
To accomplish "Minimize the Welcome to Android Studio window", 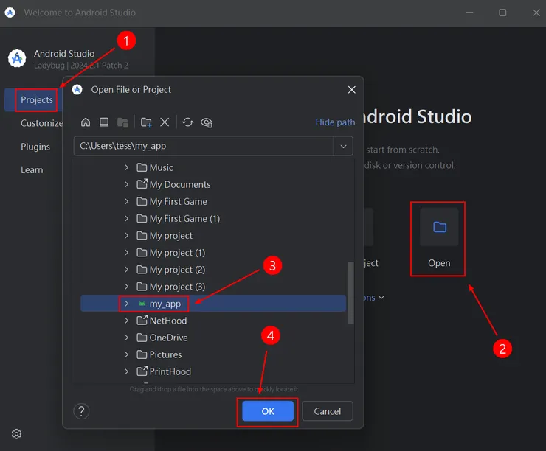I will pos(470,13).
